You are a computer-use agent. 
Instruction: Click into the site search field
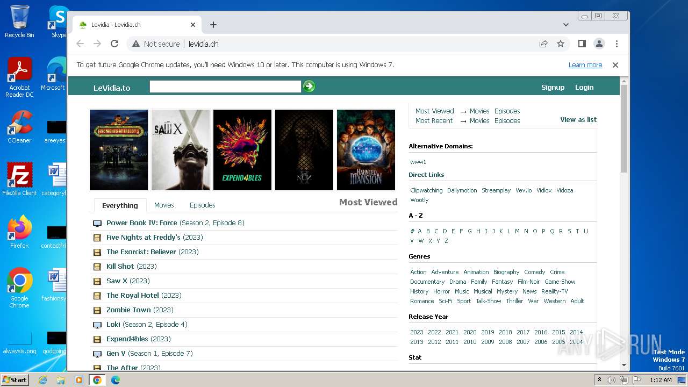225,87
